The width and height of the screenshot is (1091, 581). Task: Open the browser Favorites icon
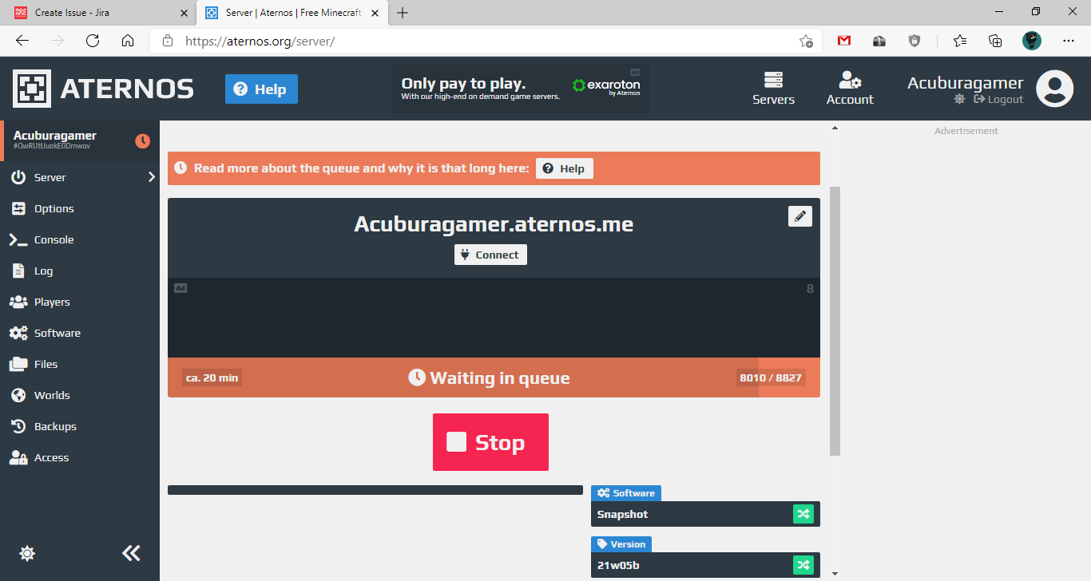pyautogui.click(x=960, y=41)
